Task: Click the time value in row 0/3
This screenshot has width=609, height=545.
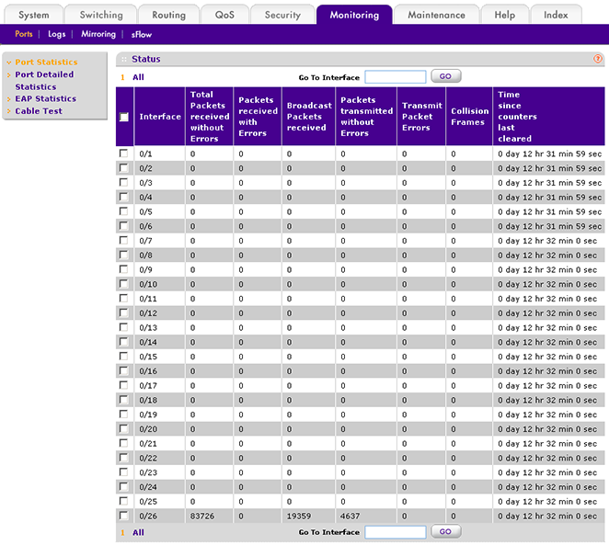Action: click(549, 183)
